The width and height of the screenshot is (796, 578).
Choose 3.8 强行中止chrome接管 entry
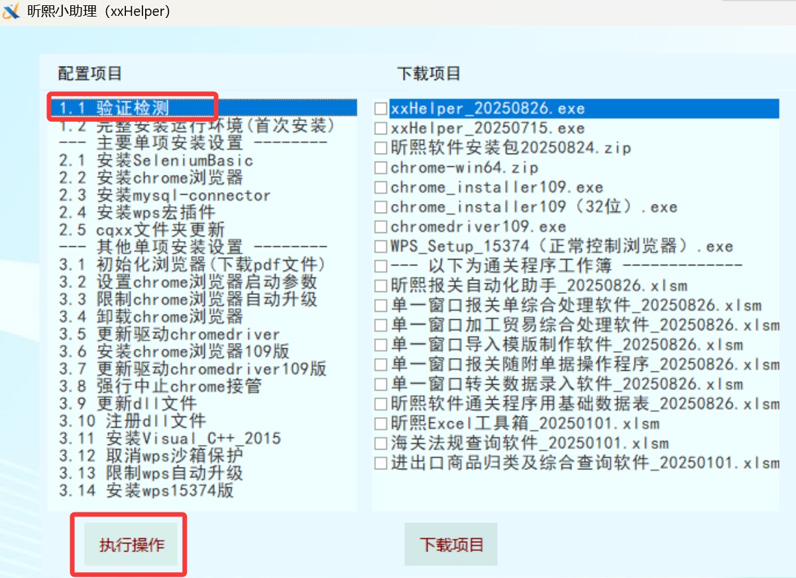click(160, 386)
